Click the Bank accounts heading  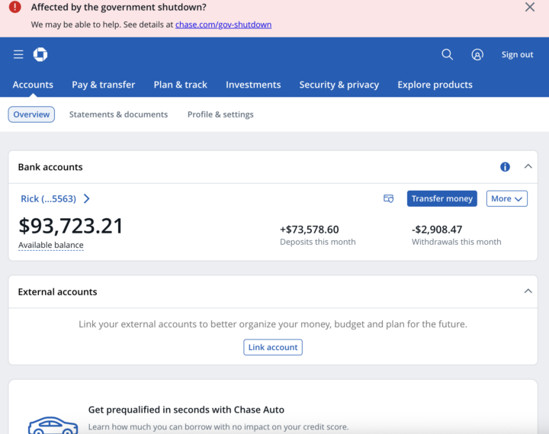point(50,167)
